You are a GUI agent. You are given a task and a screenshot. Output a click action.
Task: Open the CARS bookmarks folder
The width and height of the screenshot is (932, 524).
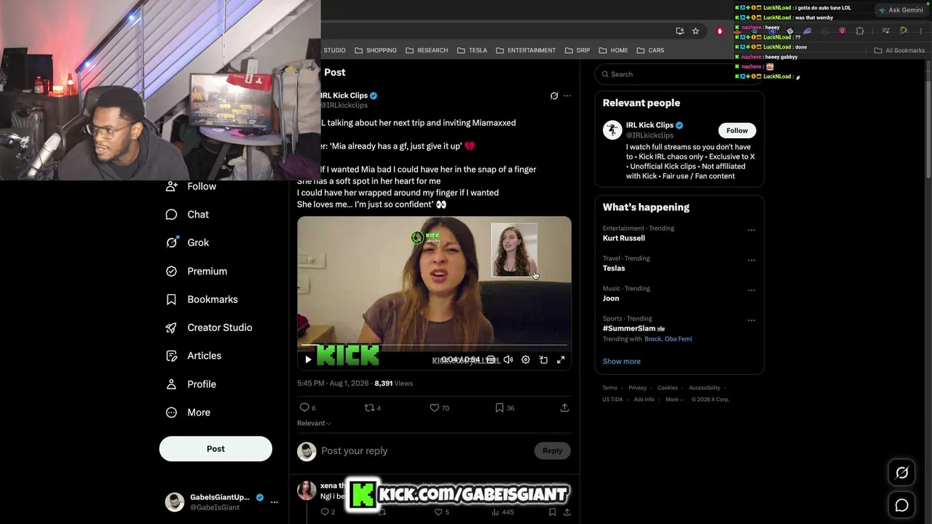tap(650, 50)
